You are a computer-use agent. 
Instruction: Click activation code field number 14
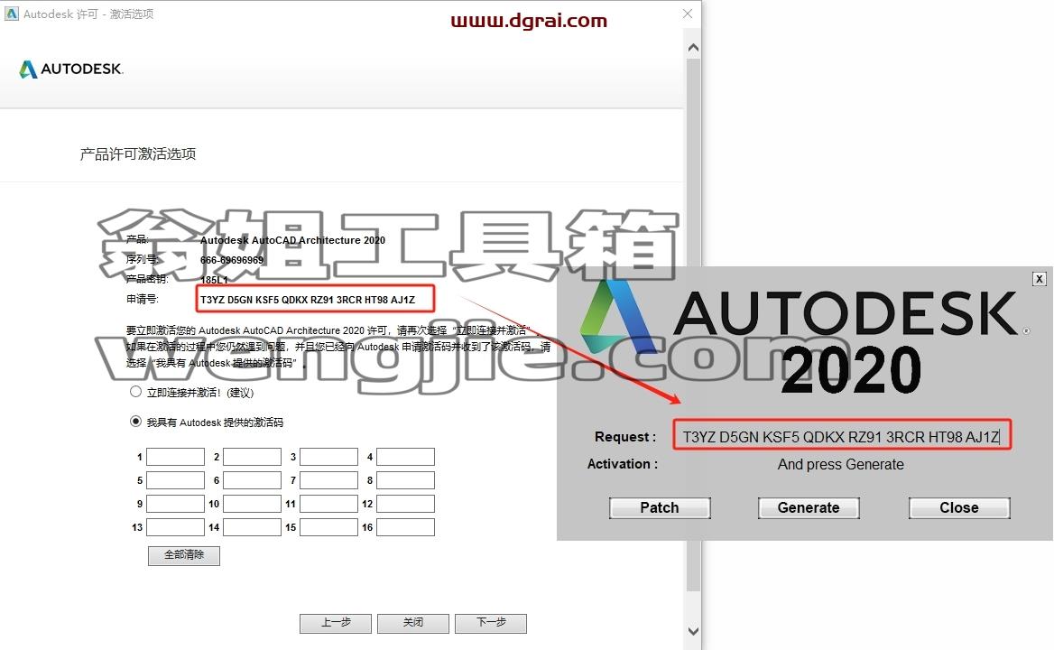pyautogui.click(x=252, y=527)
